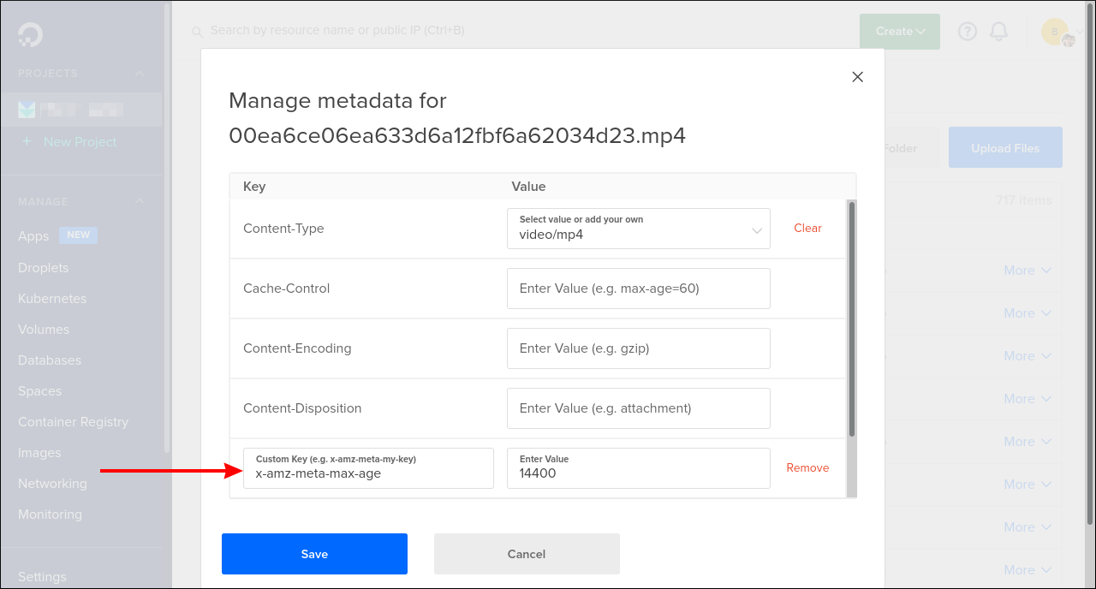Open the Content-Type value dropdown
This screenshot has width=1096, height=589.
756,230
